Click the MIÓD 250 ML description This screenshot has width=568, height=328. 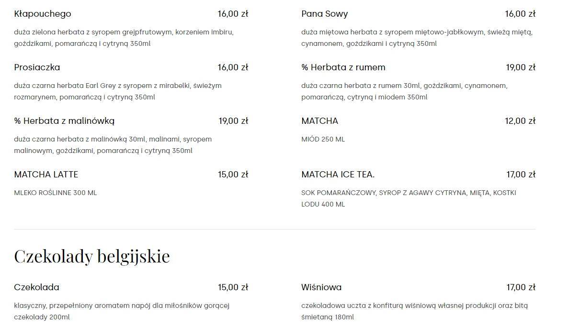pos(323,139)
